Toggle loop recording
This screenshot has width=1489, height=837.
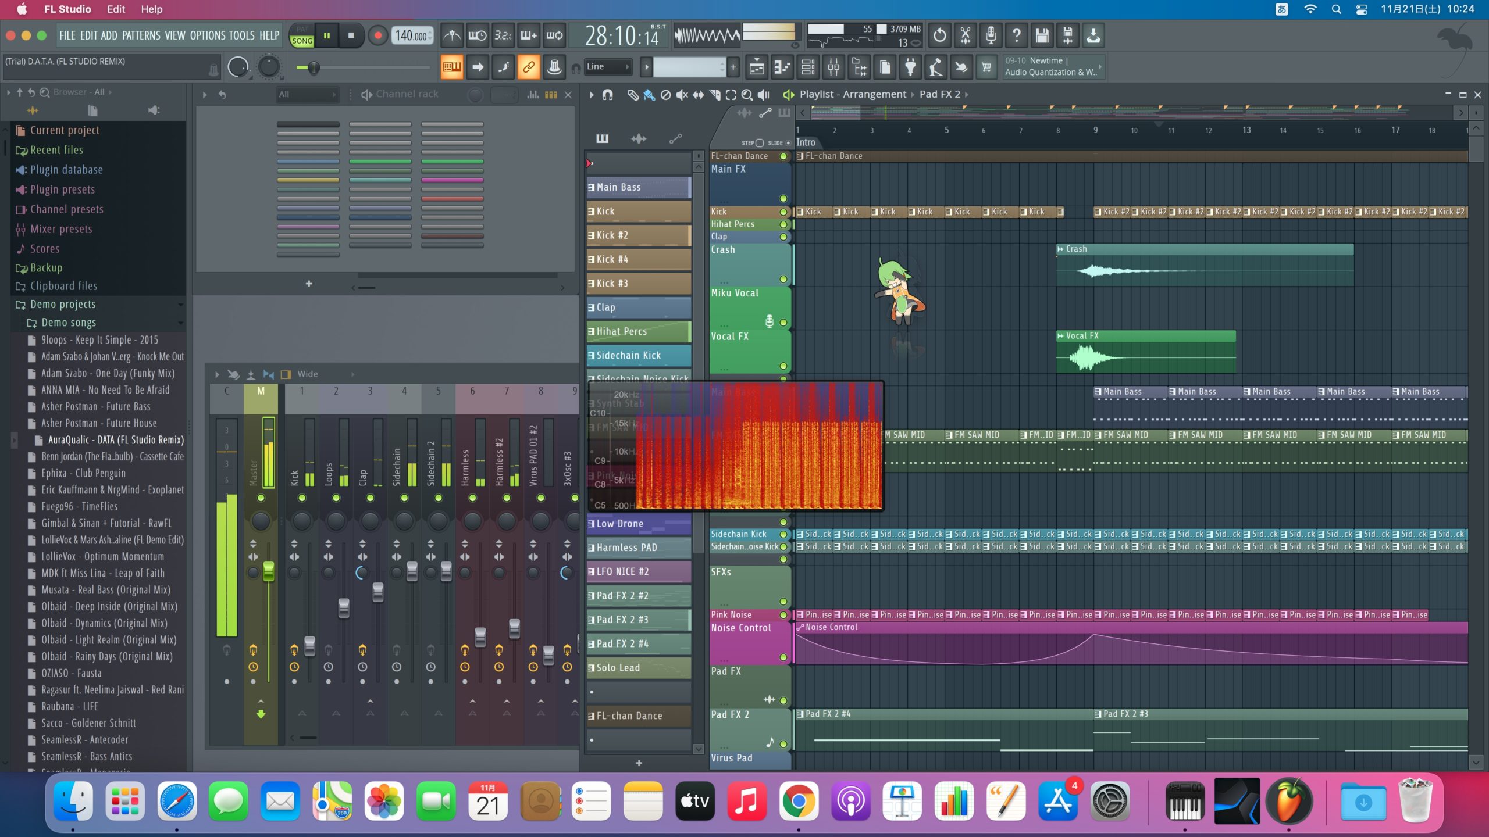point(554,35)
